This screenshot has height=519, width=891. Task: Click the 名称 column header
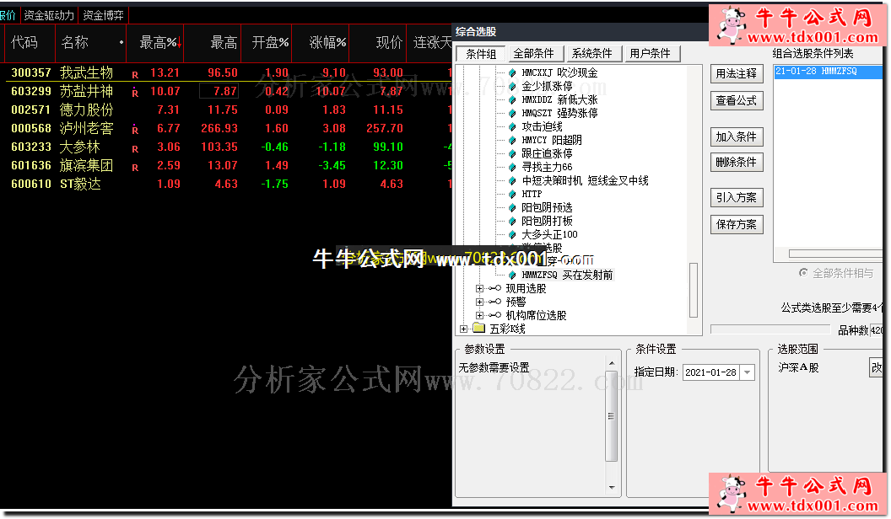[91, 42]
